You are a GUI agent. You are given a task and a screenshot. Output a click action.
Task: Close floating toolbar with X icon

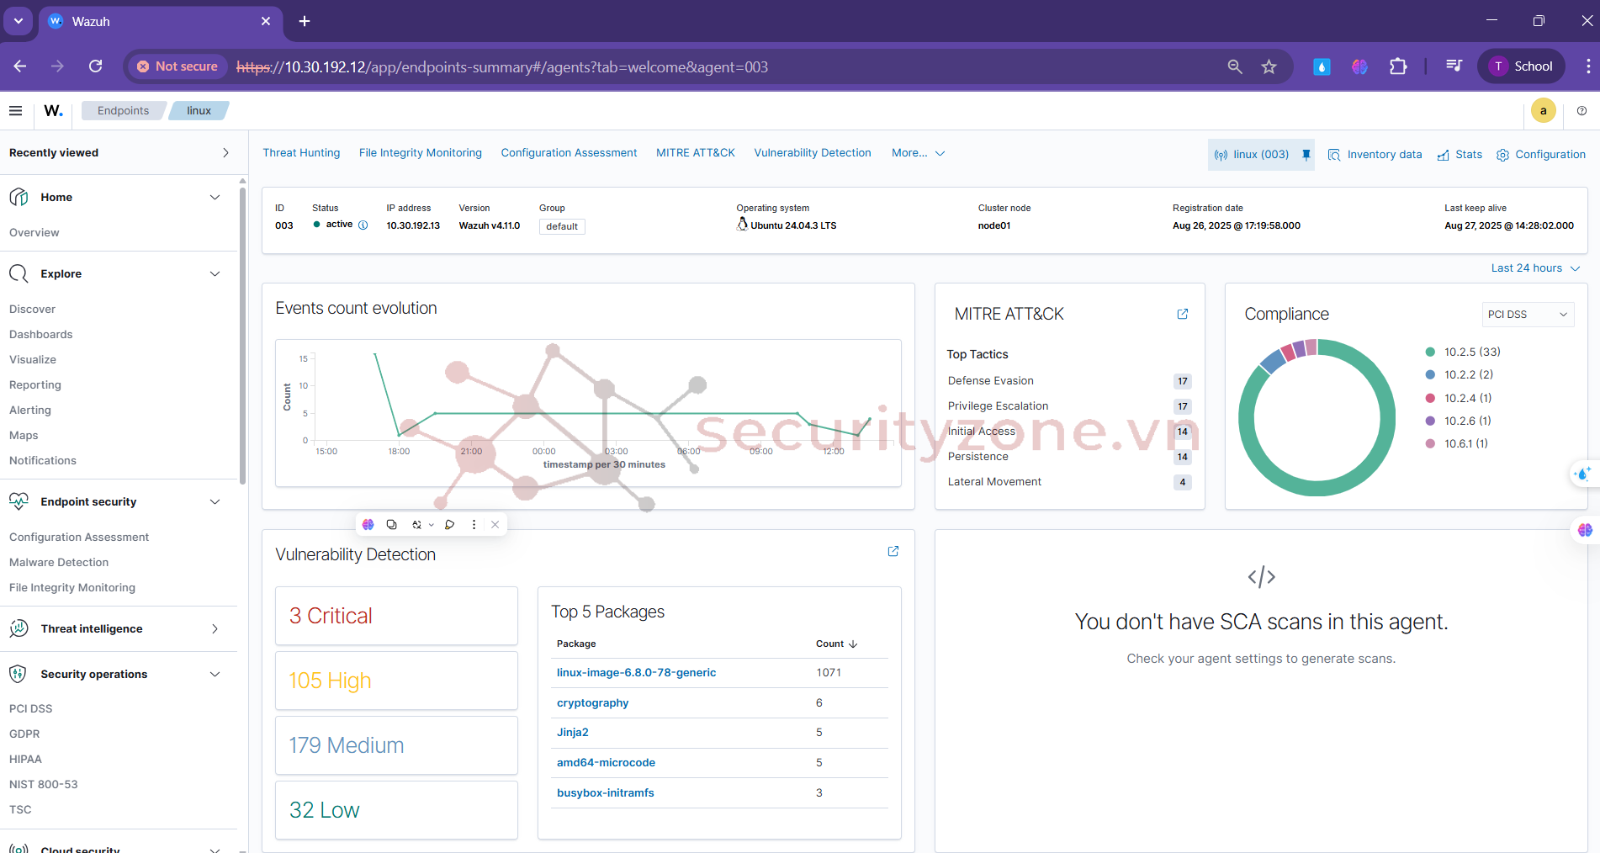tap(495, 524)
